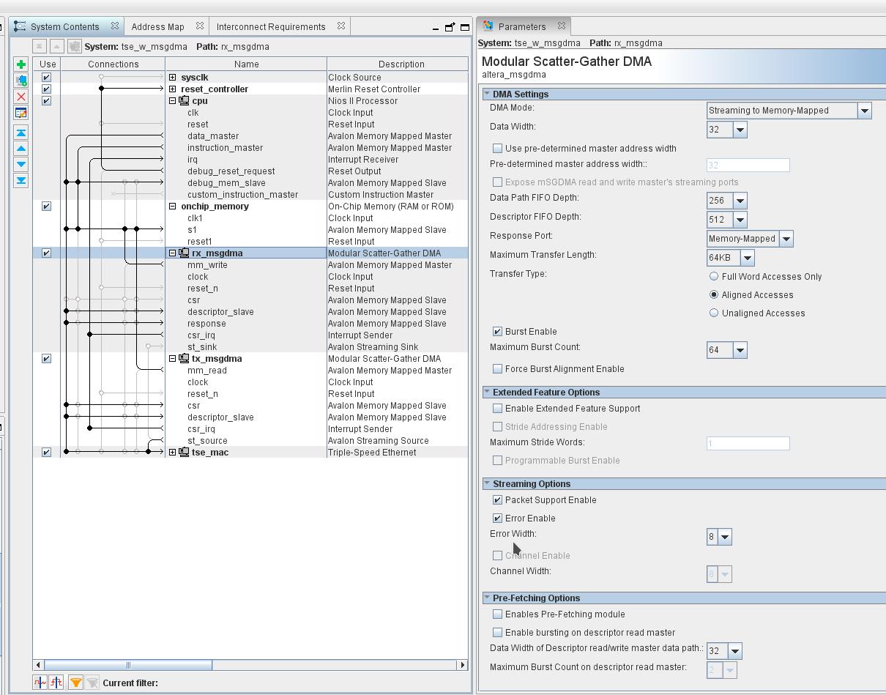
Task: Click the move down arrow icon
Action: (21, 164)
